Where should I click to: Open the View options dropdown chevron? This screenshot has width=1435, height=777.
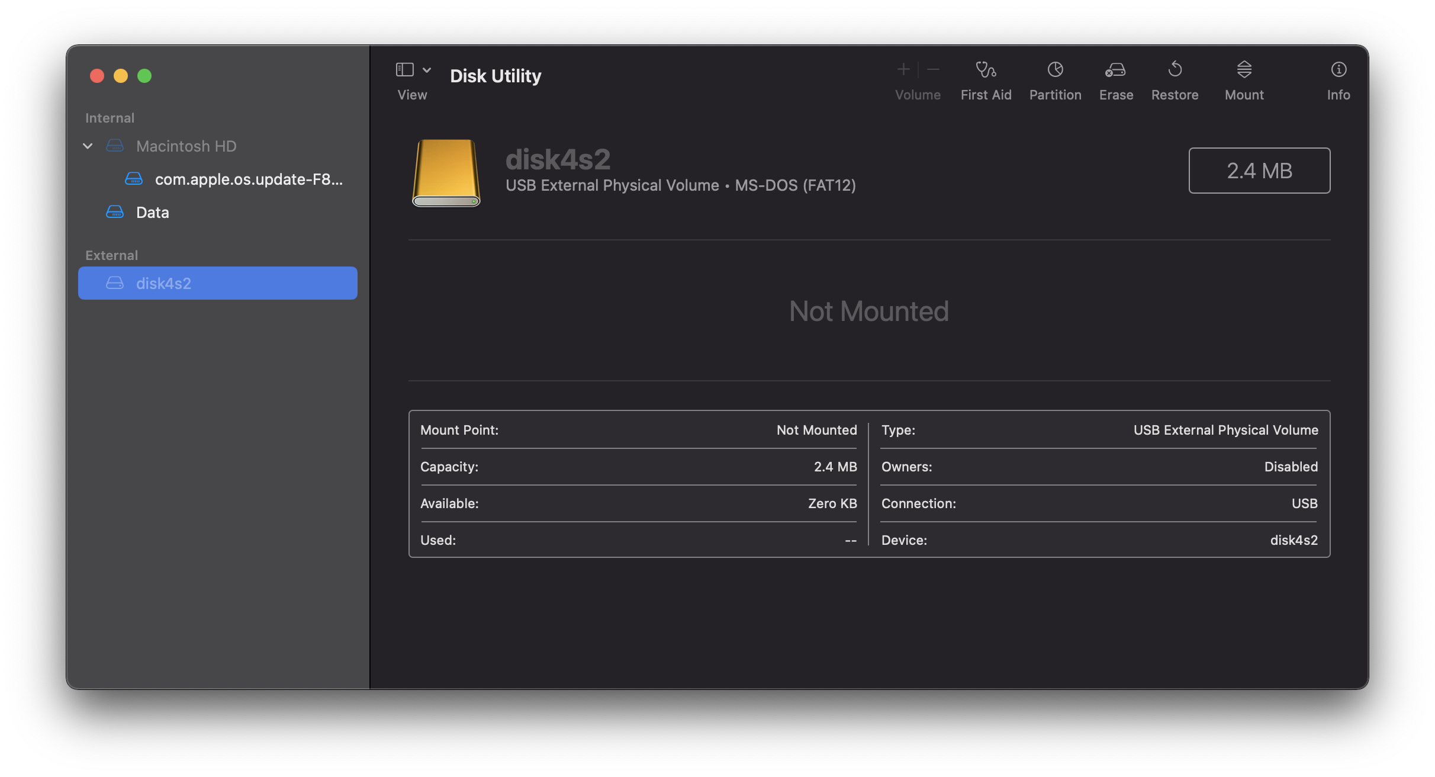coord(427,70)
